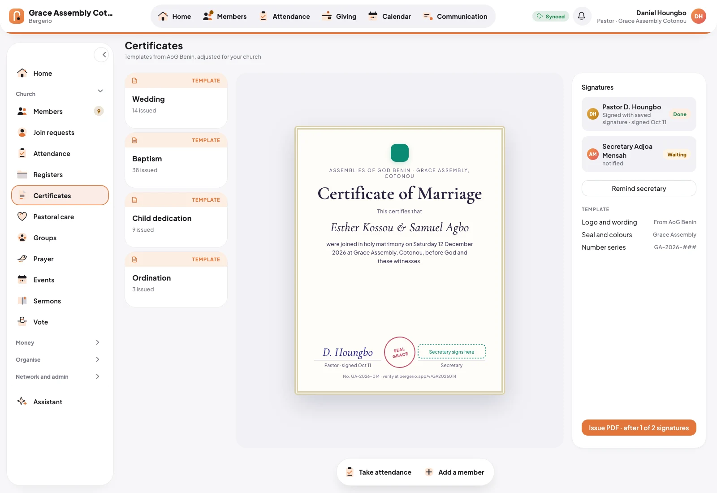Click the Wedding template document icon
Screen dimensions: 717x493
click(134, 81)
